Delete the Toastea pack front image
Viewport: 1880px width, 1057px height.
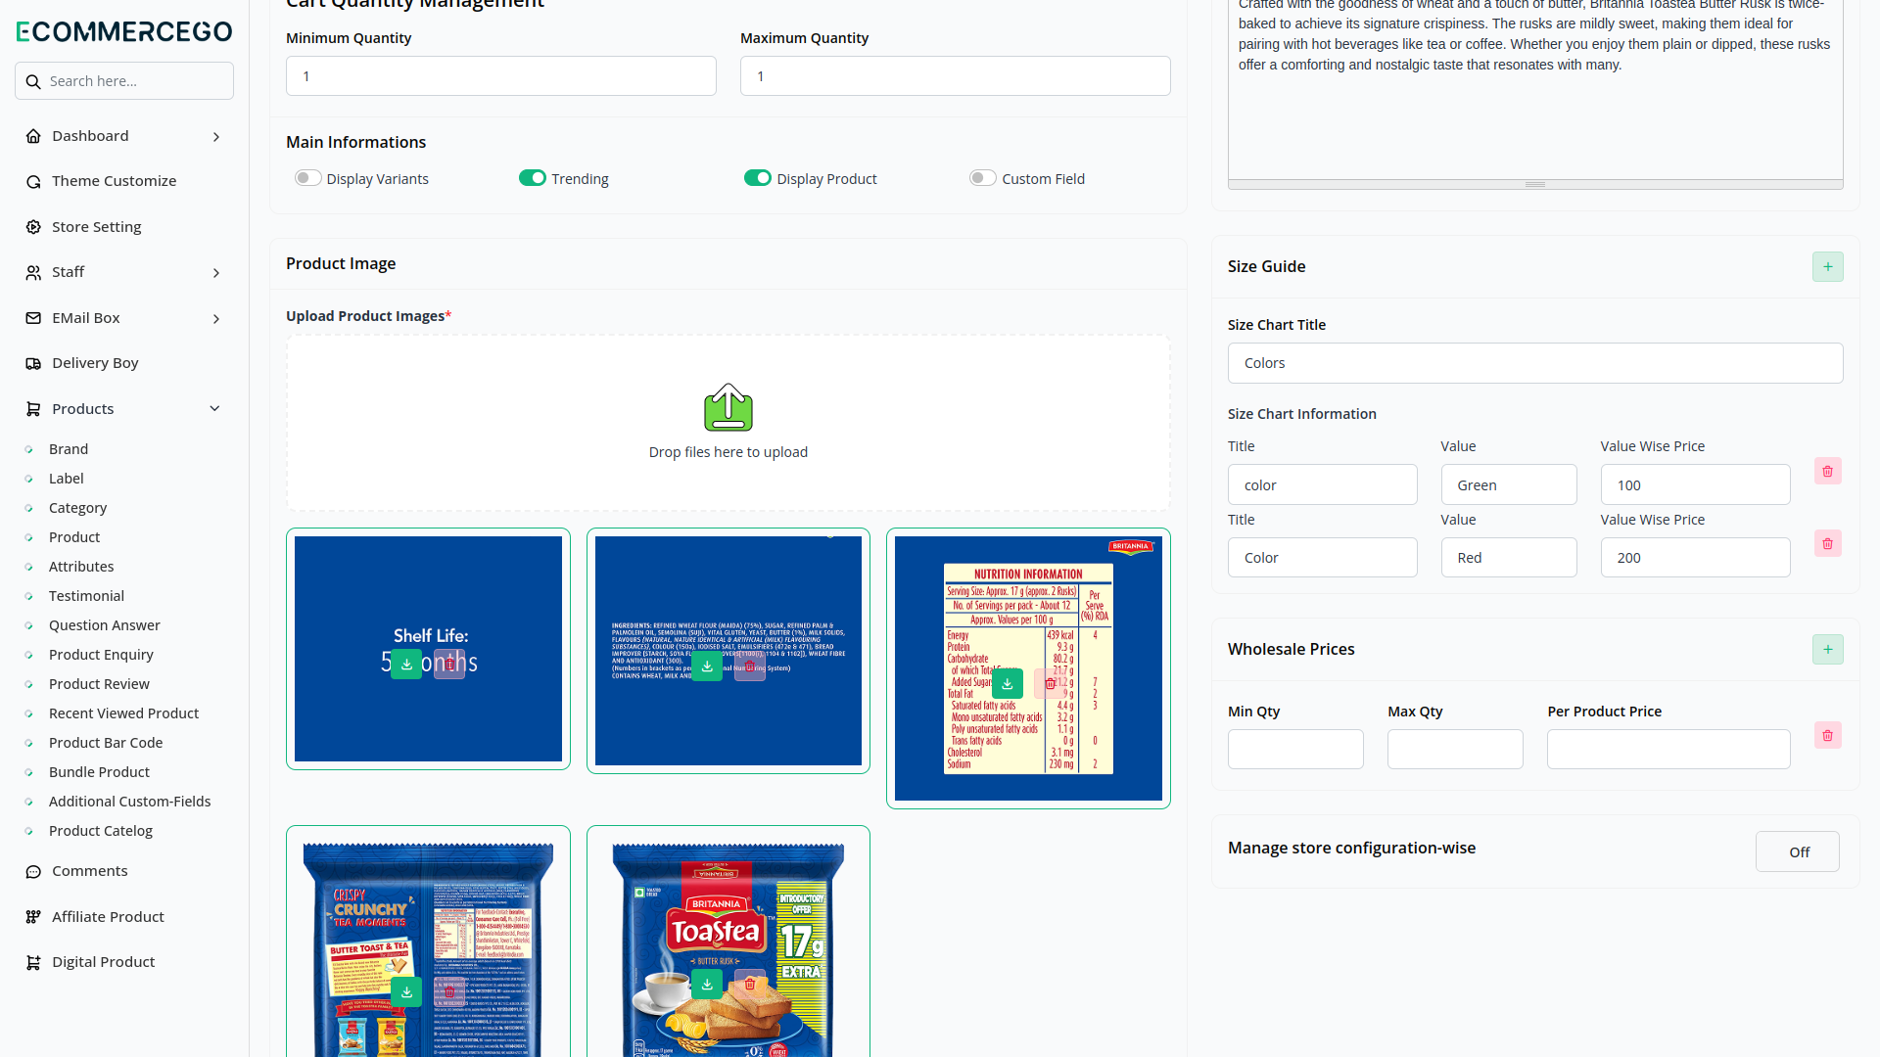(x=750, y=984)
